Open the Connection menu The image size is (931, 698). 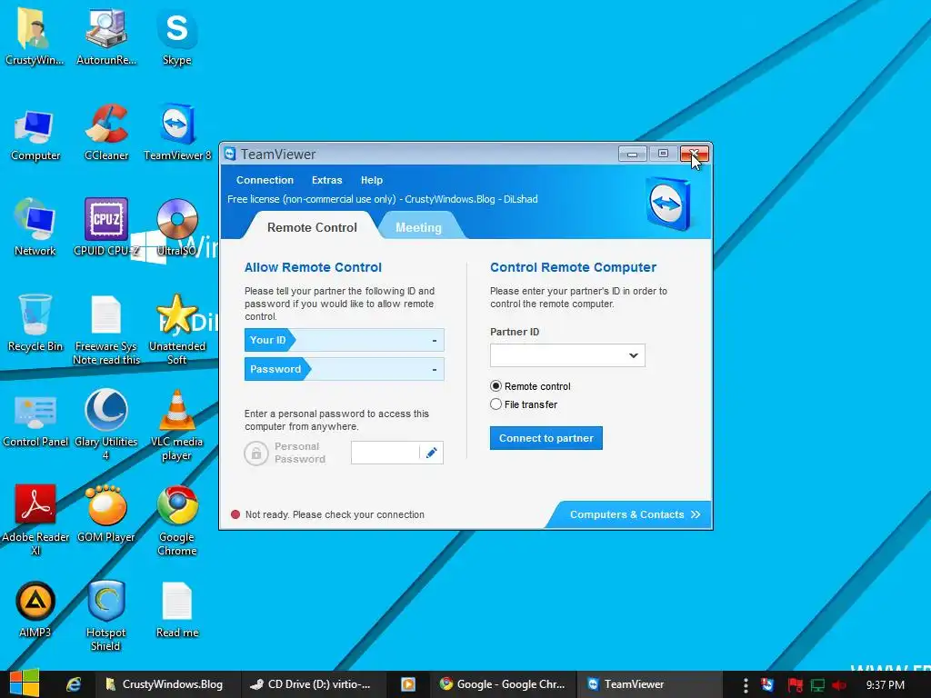(265, 180)
